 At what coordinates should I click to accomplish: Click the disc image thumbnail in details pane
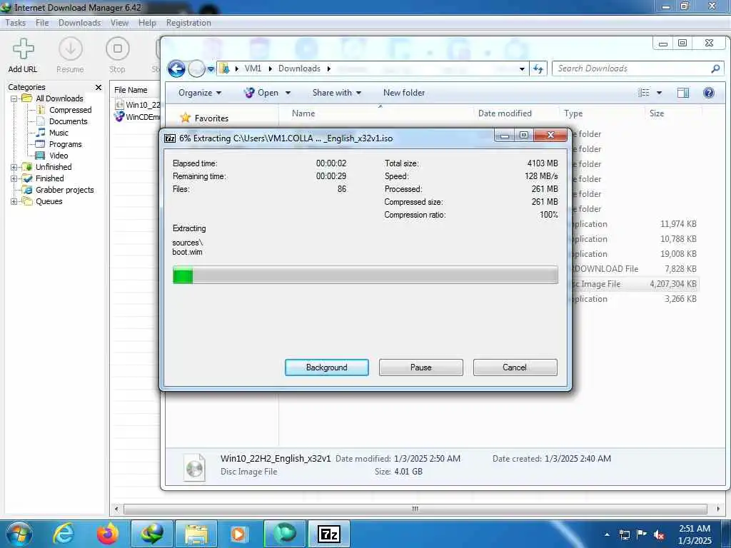(195, 467)
